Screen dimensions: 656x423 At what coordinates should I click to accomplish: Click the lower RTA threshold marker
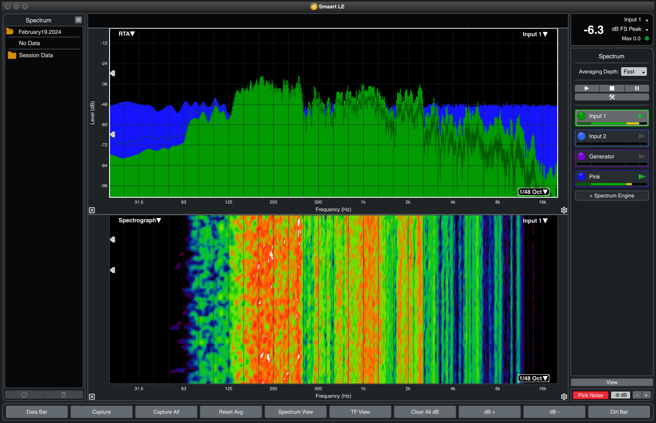[113, 134]
